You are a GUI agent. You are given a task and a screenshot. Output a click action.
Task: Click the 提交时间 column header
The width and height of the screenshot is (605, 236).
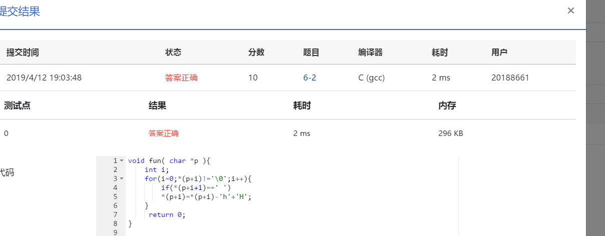23,52
